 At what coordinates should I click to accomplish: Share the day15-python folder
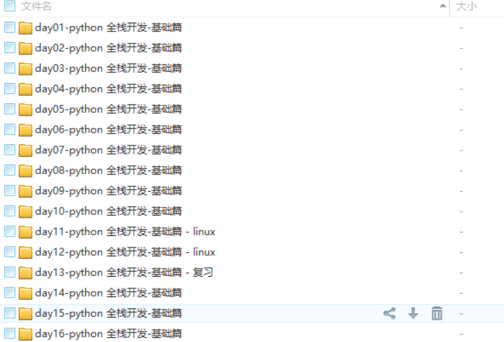point(389,313)
